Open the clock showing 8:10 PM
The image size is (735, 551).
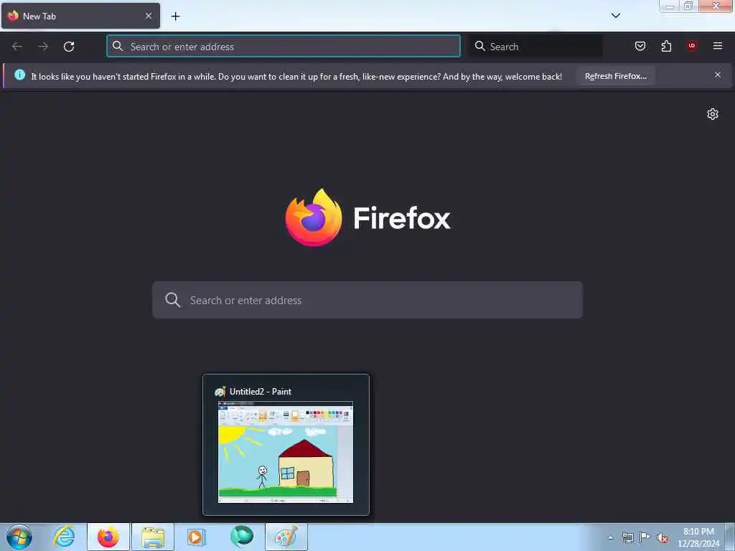coord(698,537)
